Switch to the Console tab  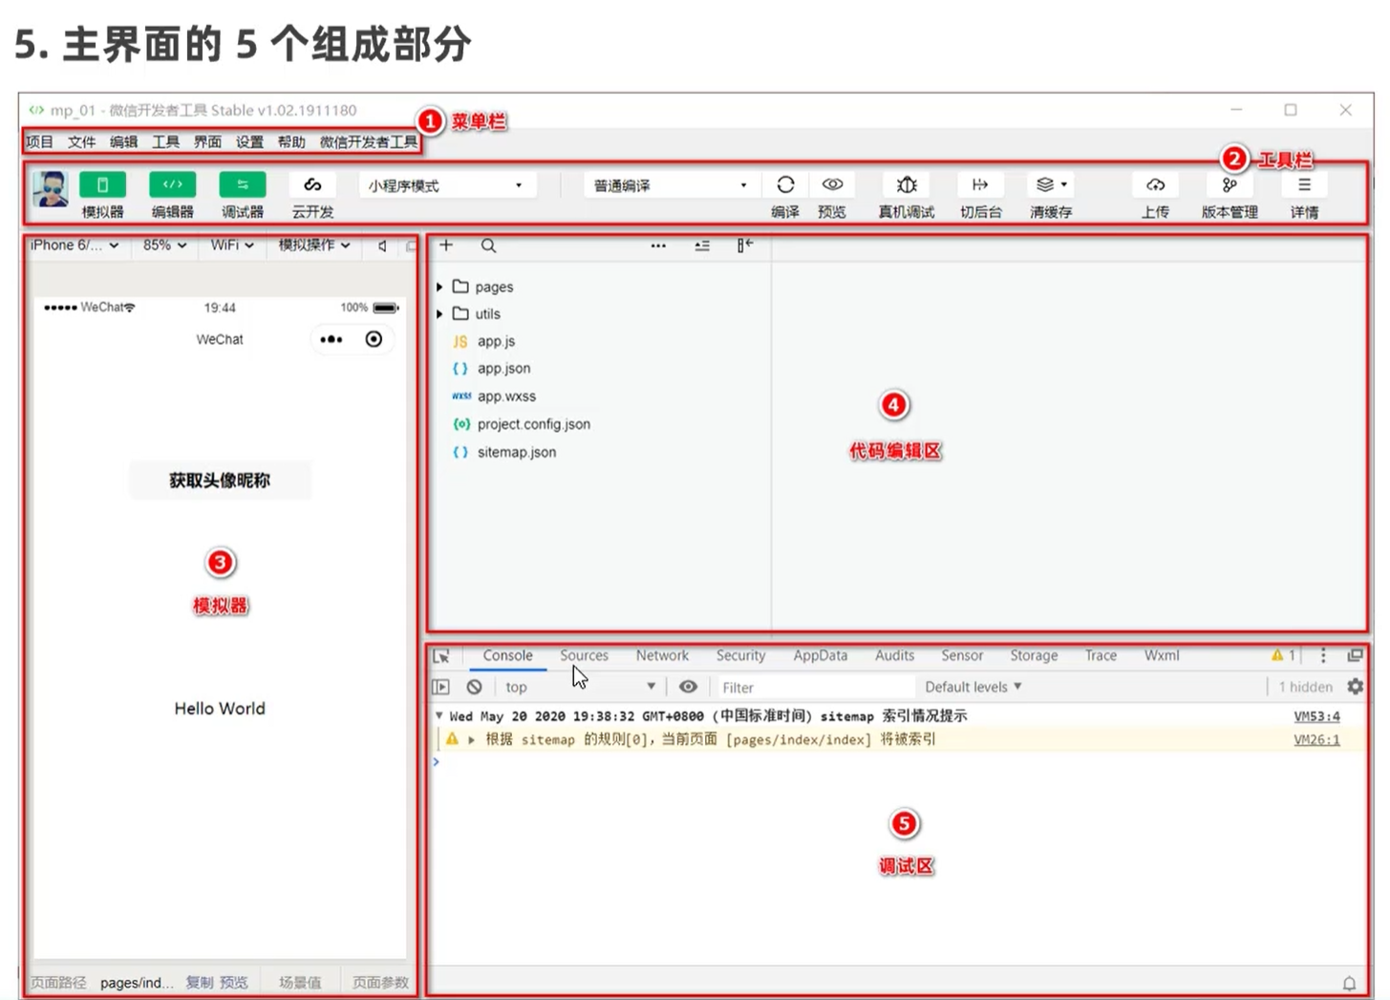507,655
